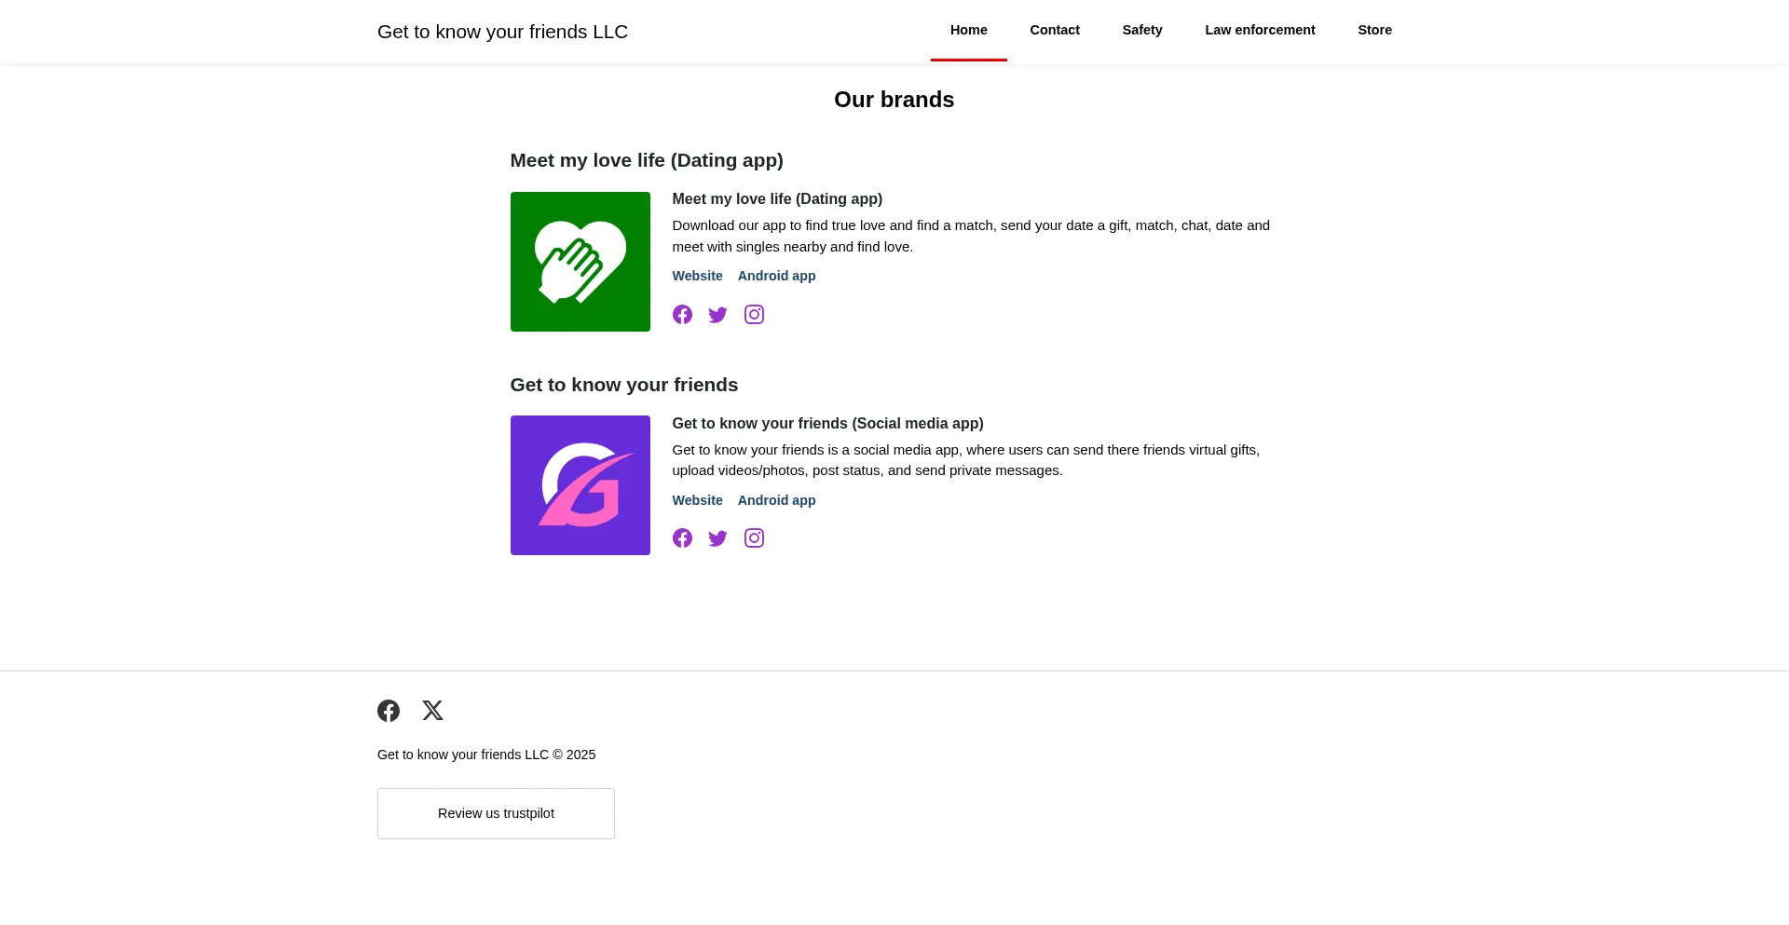Open Twitter icon for Meet my love life
Image resolution: width=1789 pixels, height=925 pixels.
click(717, 315)
